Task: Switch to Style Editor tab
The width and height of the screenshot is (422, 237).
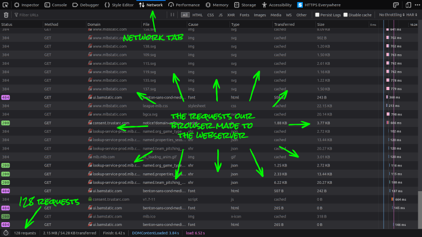Action: pos(119,5)
